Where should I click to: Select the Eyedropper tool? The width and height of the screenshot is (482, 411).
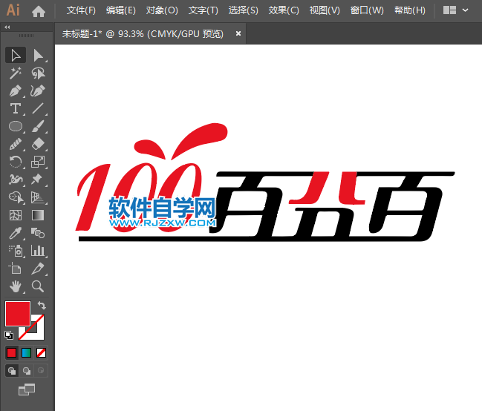[16, 233]
